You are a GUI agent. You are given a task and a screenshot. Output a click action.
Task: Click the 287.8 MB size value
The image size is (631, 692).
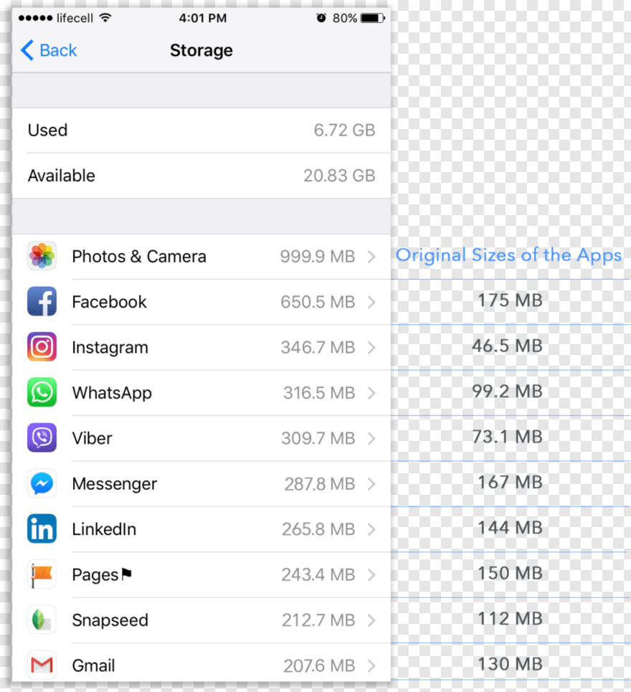[x=320, y=484]
